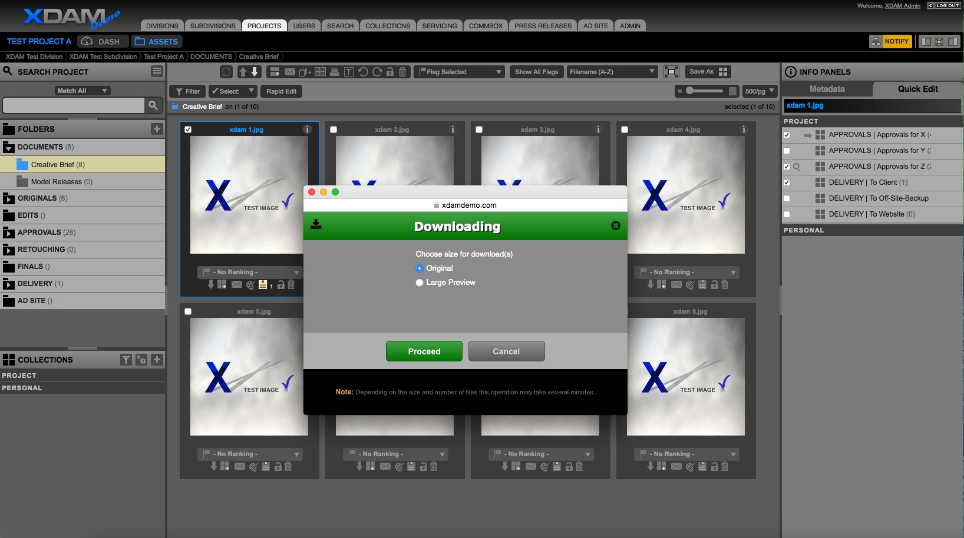This screenshot has height=538, width=964.
Task: Adjust the thumbnail size slider
Action: [690, 91]
